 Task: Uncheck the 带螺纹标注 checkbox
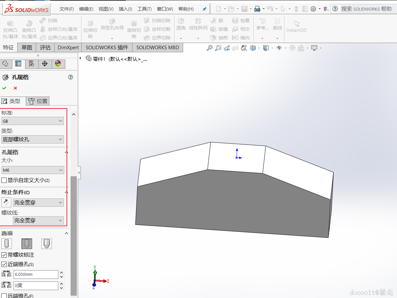(4, 255)
